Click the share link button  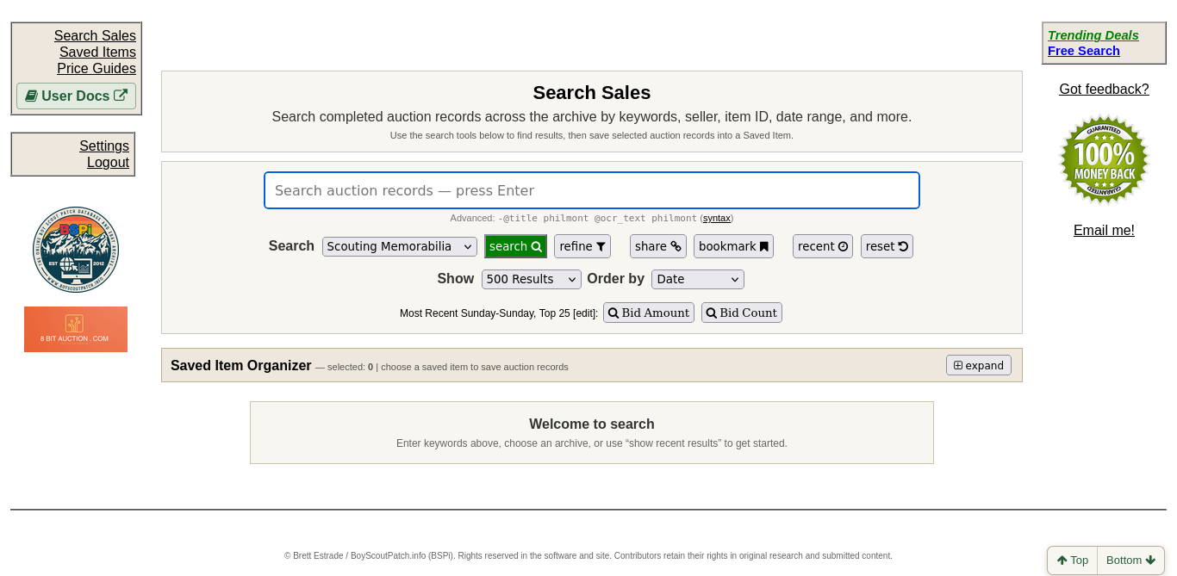point(658,246)
